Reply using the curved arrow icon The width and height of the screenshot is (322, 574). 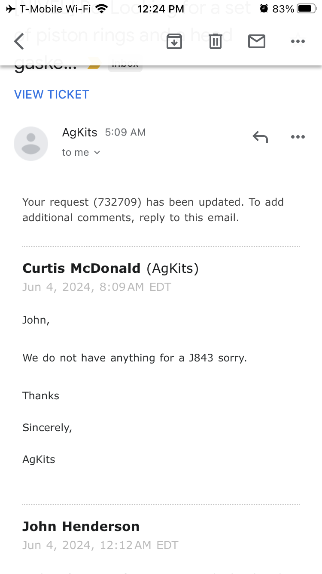point(260,137)
